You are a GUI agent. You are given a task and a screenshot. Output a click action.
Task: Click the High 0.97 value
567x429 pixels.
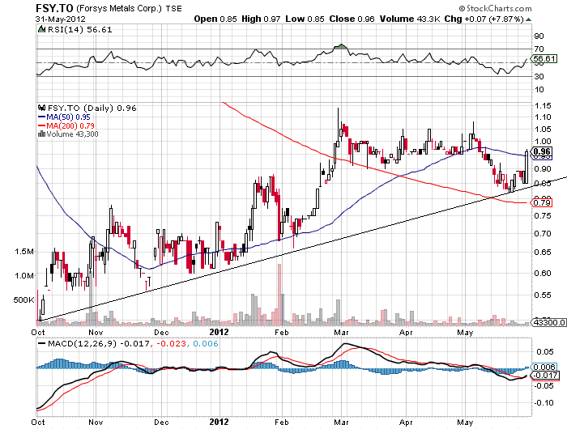point(261,19)
